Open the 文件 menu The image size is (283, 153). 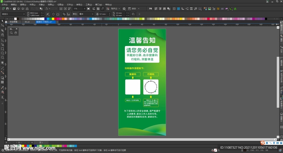pyautogui.click(x=4, y=5)
